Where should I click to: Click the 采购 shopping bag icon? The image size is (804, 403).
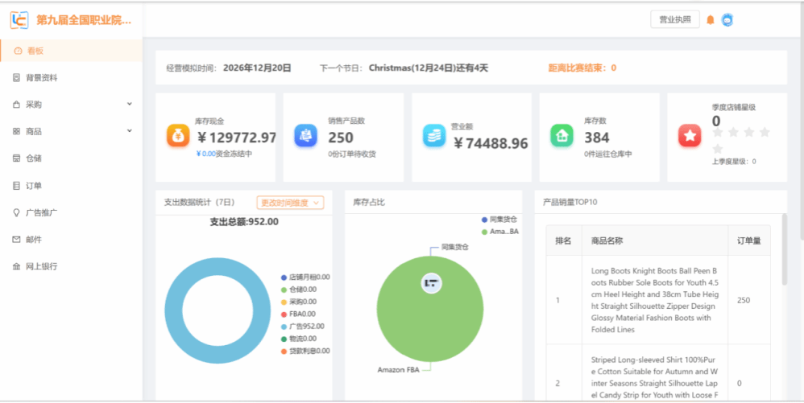[16, 105]
